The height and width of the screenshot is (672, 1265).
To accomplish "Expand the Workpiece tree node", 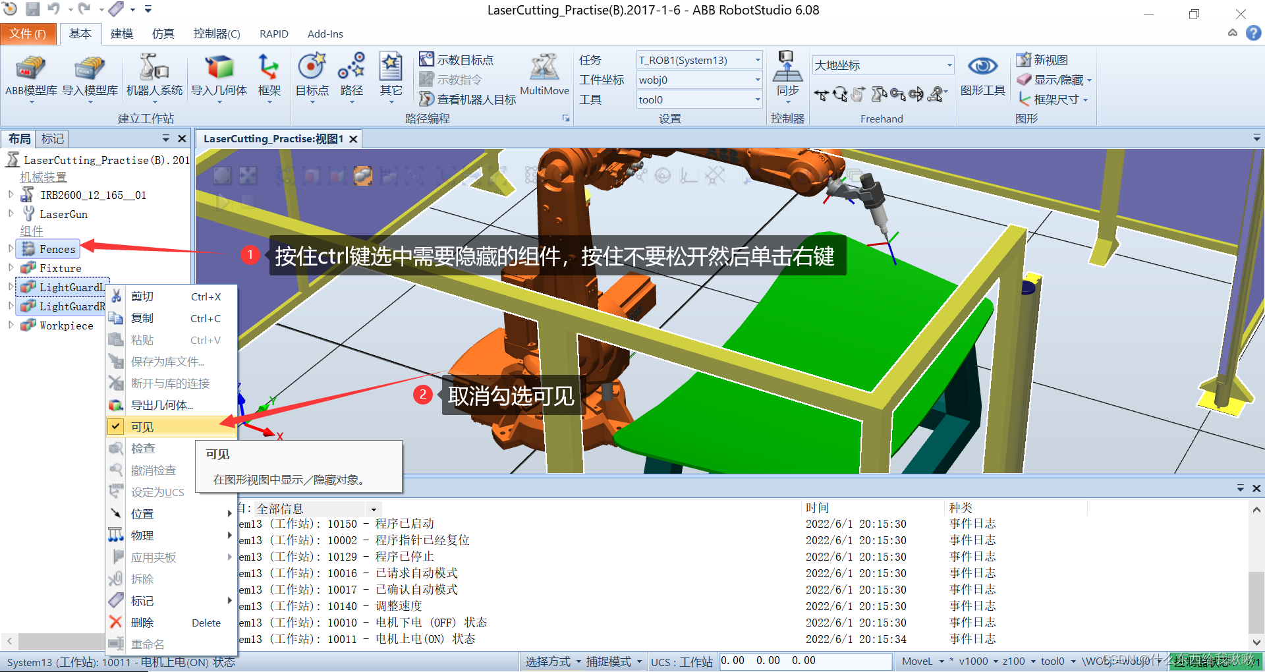I will click(11, 325).
